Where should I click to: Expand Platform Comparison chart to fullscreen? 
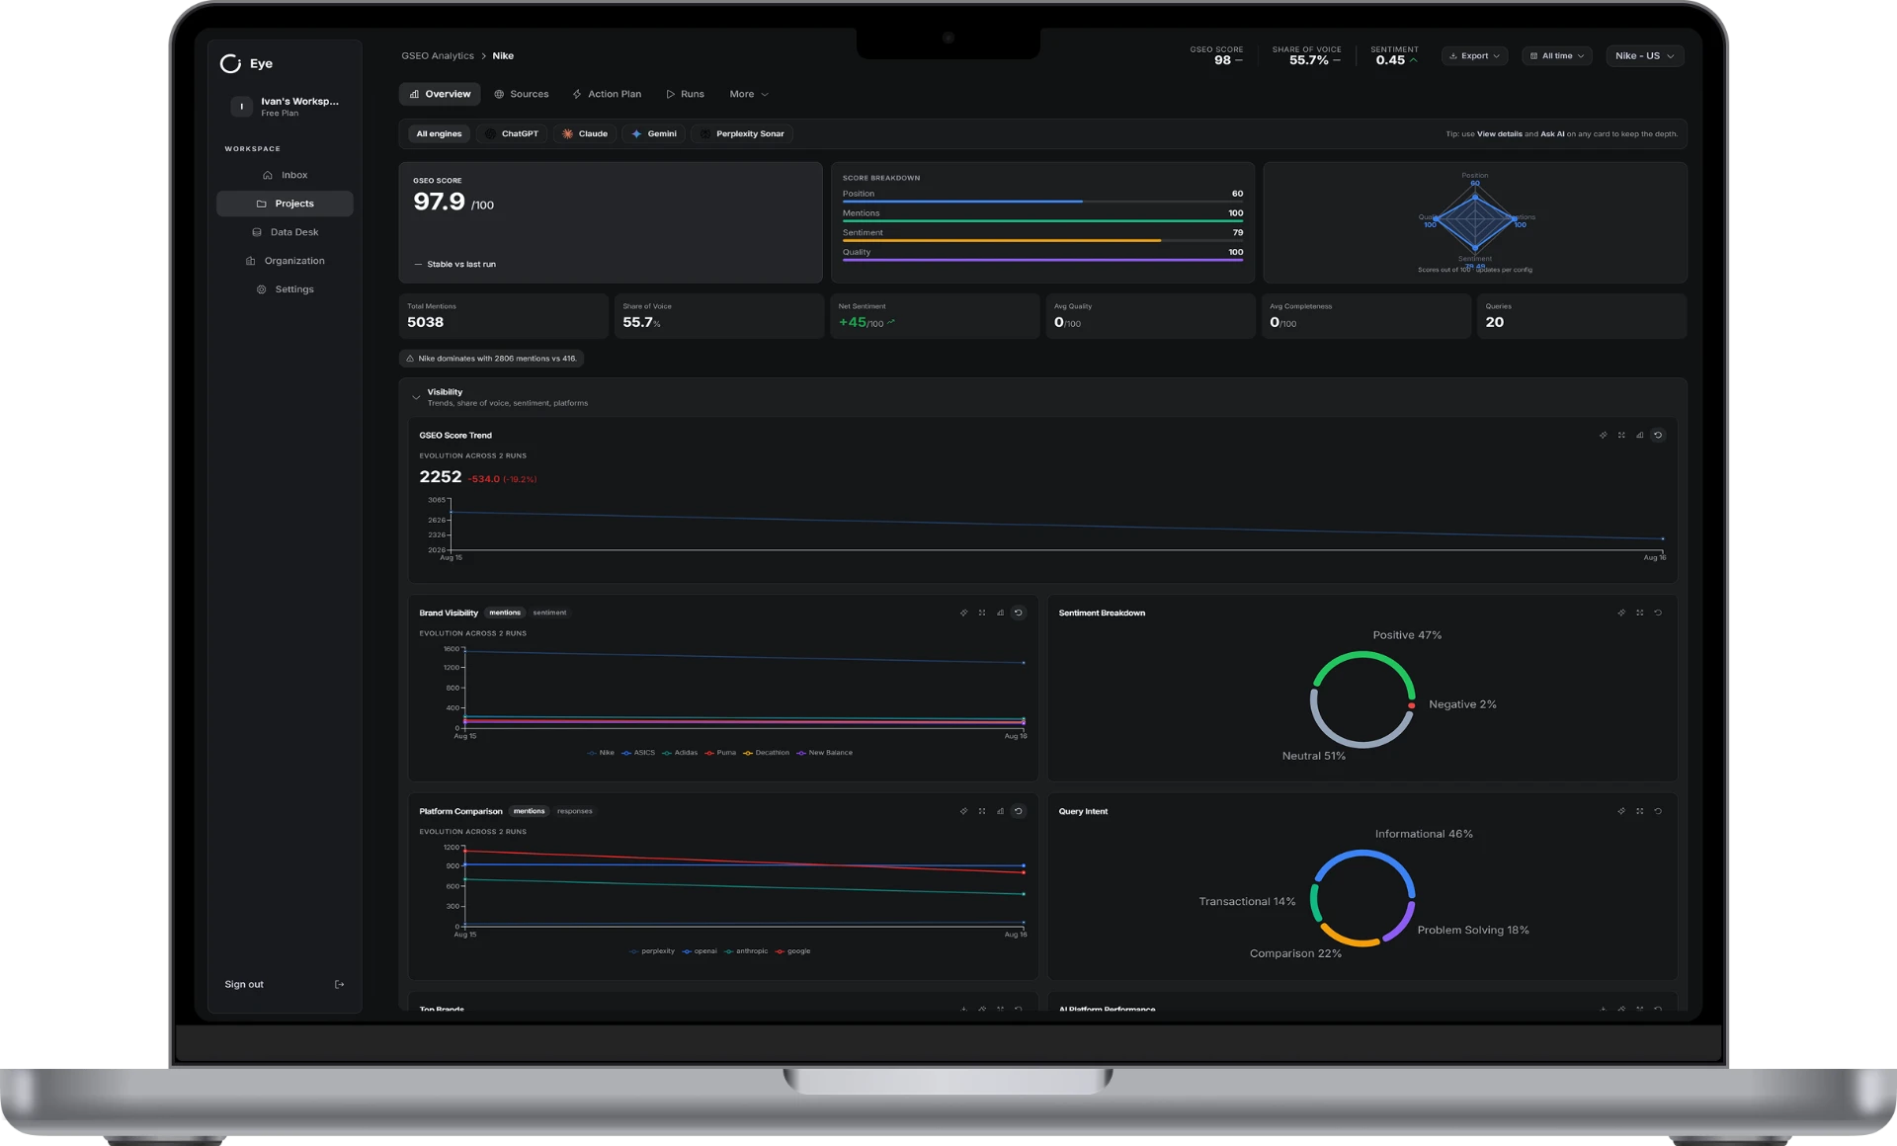point(982,811)
